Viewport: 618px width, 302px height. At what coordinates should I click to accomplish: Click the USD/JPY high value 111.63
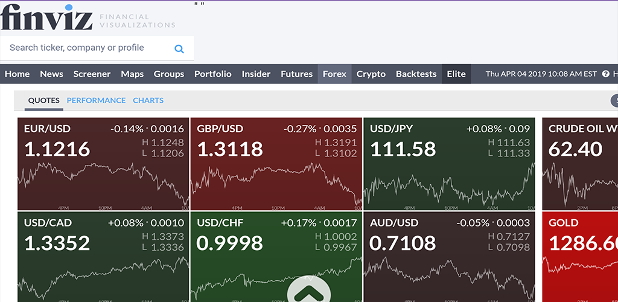(514, 143)
